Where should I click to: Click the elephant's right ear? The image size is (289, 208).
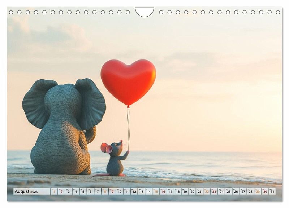coord(90,103)
